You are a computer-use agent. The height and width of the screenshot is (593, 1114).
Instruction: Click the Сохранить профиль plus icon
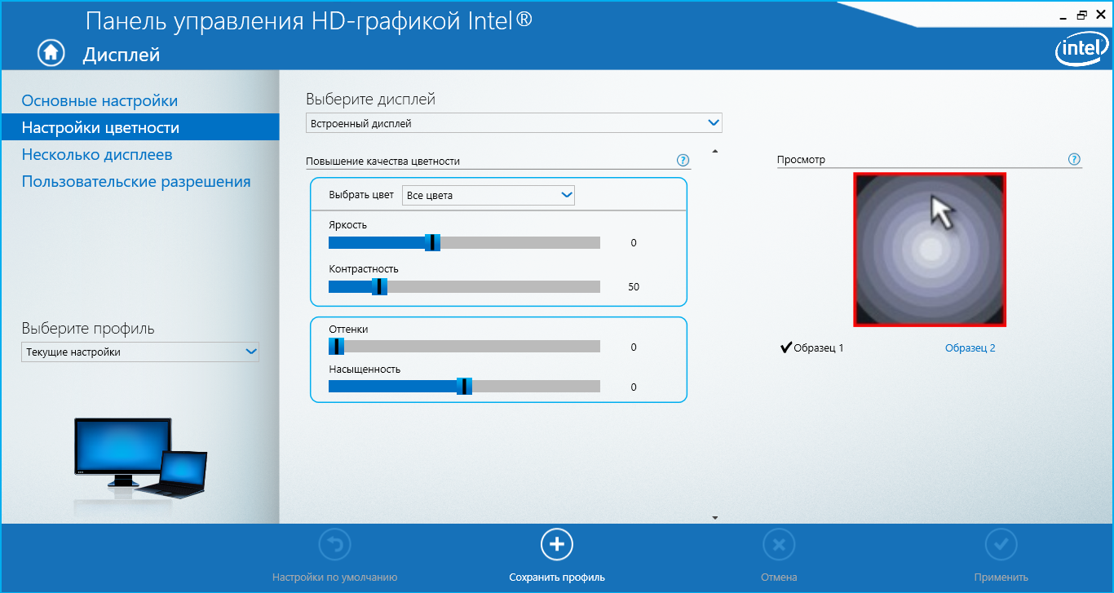click(557, 544)
